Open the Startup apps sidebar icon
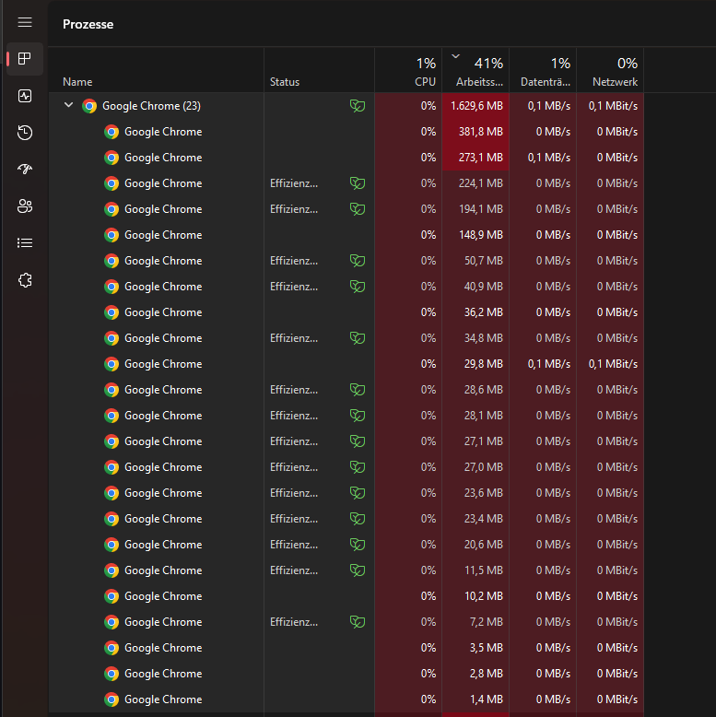 [25, 170]
